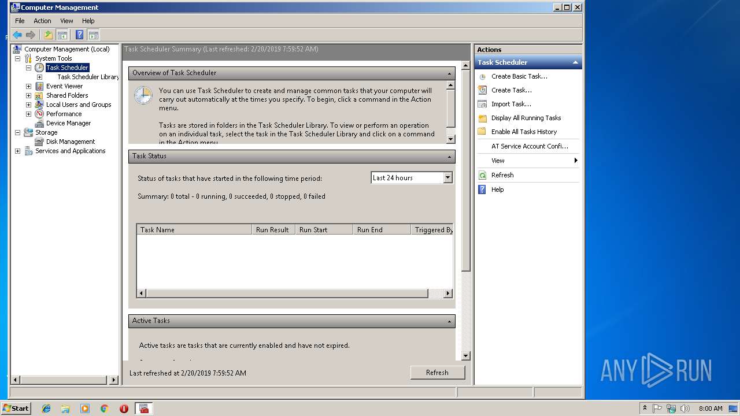Collapse the Active Tasks section
Image resolution: width=740 pixels, height=416 pixels.
(449, 321)
